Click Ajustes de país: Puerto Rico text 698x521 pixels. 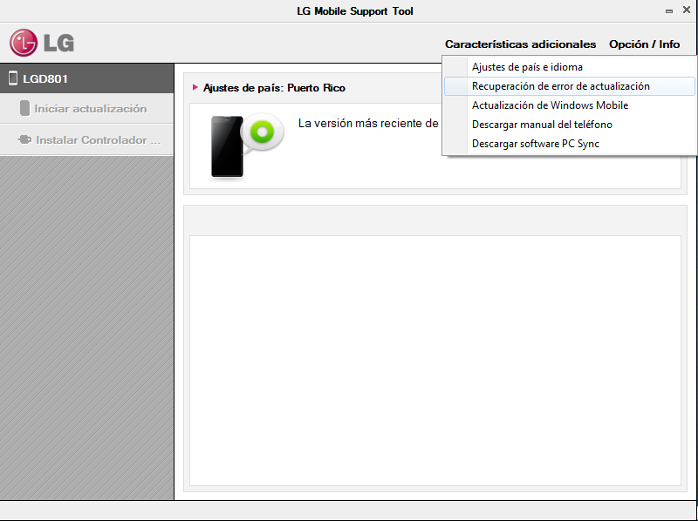[274, 88]
